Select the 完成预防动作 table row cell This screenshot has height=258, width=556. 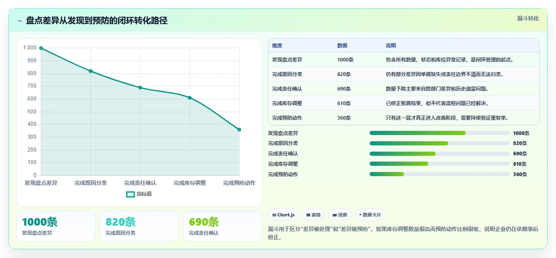point(287,118)
